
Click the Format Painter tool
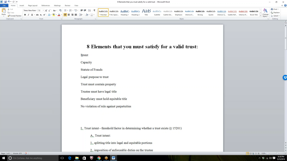point(15,16)
